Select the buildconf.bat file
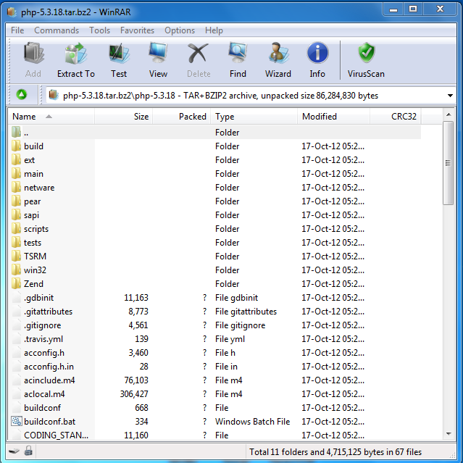 216,422
